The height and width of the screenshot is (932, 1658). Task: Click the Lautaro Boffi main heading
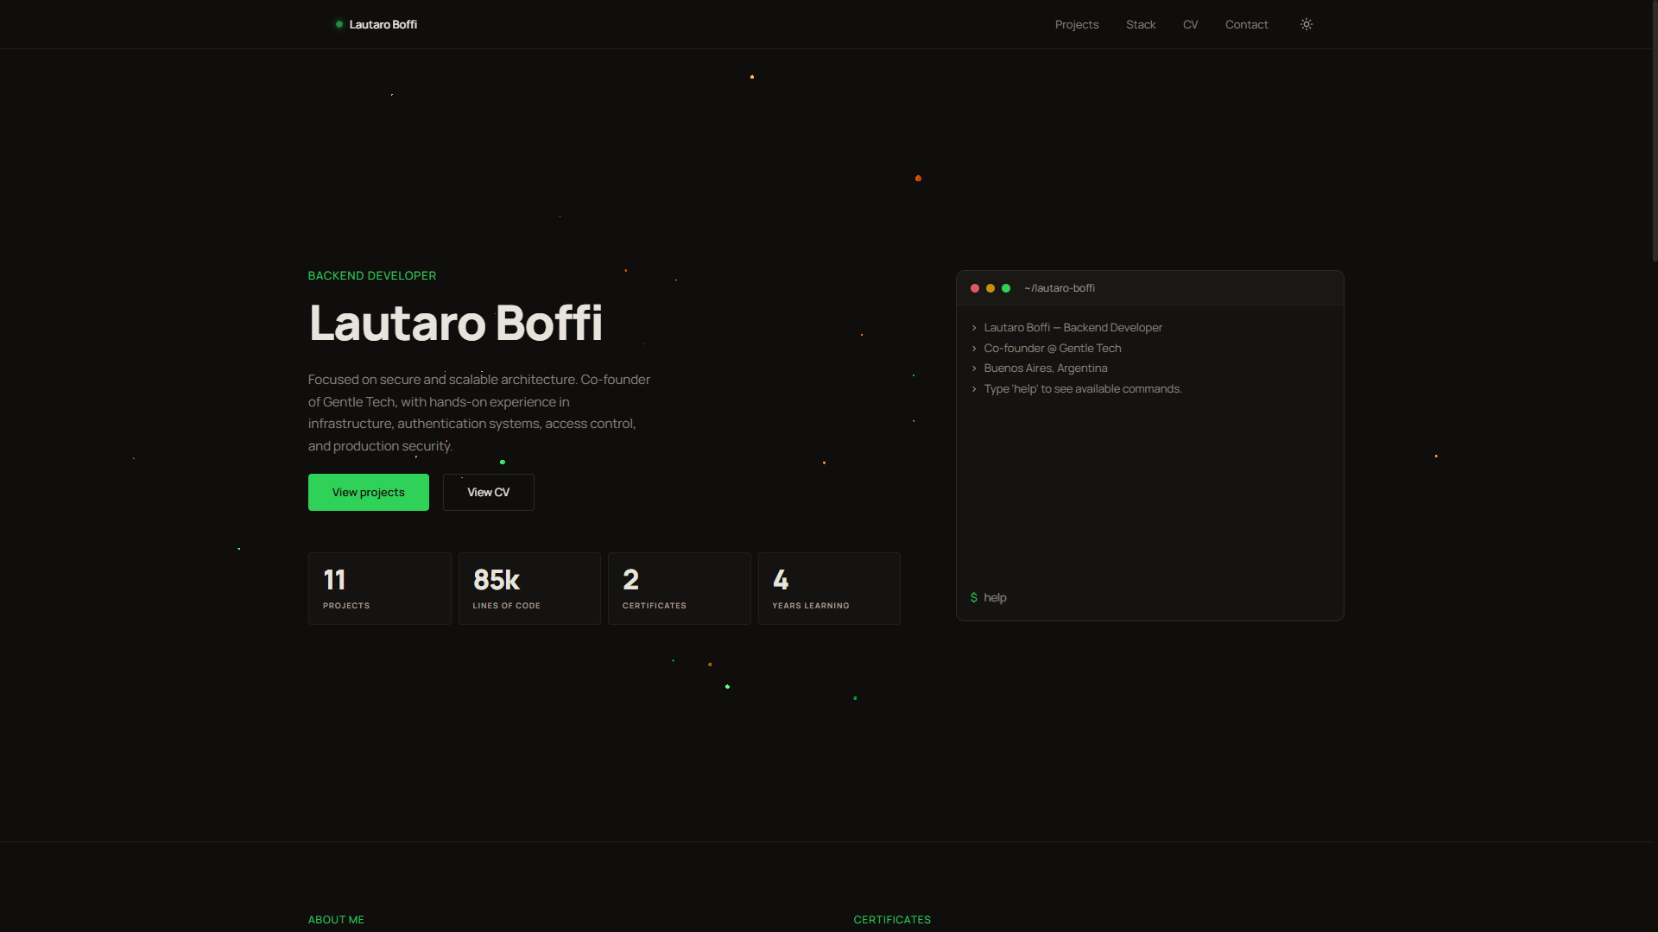[x=456, y=323]
